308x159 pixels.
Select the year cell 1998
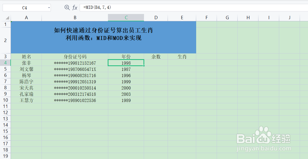pos(126,63)
